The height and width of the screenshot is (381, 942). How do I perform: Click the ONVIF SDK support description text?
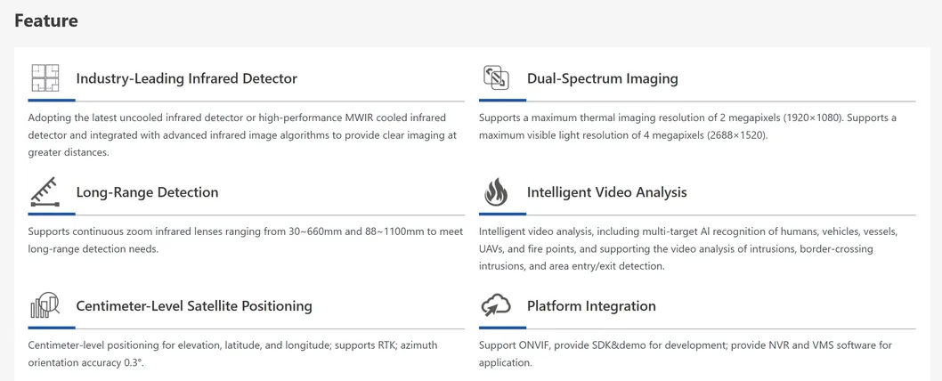click(x=685, y=353)
